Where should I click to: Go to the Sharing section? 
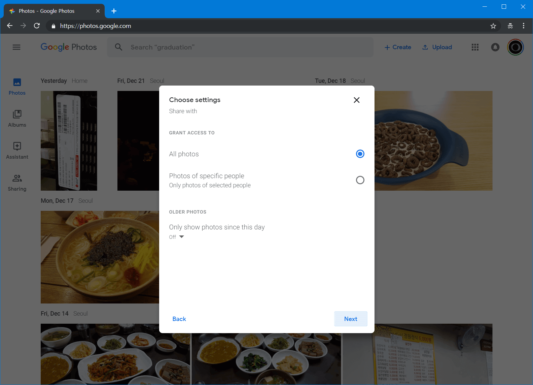pos(17,183)
